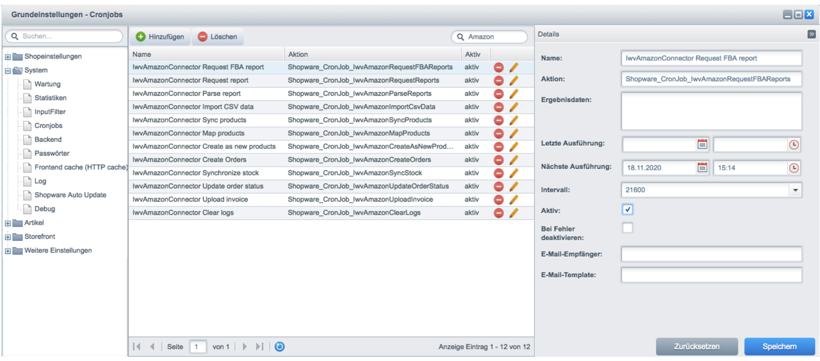Click the E-Mail-Empfänger input field
Image resolution: width=820 pixels, height=361 pixels.
point(711,254)
